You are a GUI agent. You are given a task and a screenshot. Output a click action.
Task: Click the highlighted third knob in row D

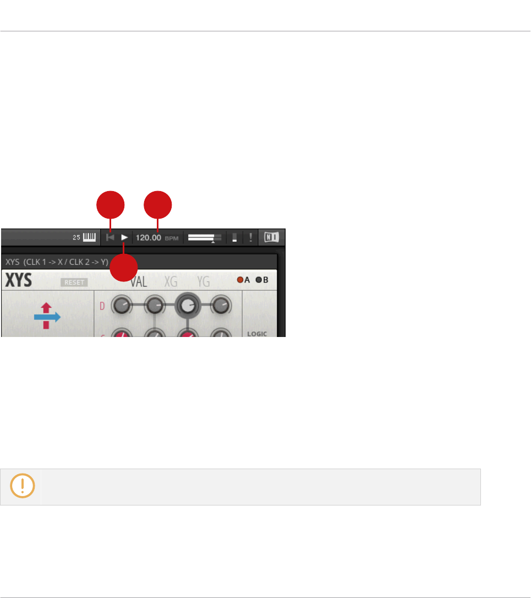(188, 306)
